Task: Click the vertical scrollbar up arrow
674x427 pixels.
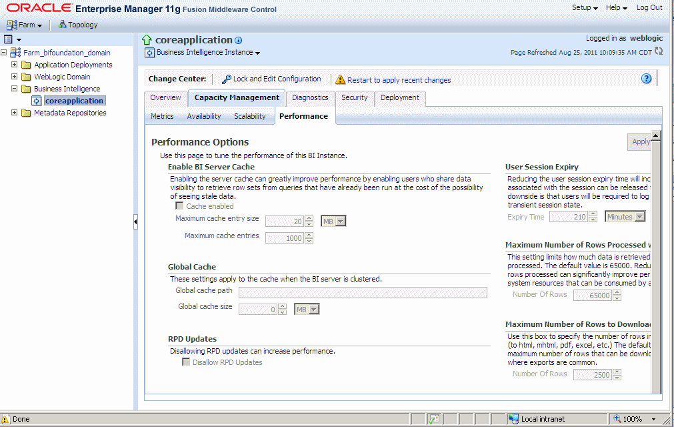Action: [x=656, y=136]
